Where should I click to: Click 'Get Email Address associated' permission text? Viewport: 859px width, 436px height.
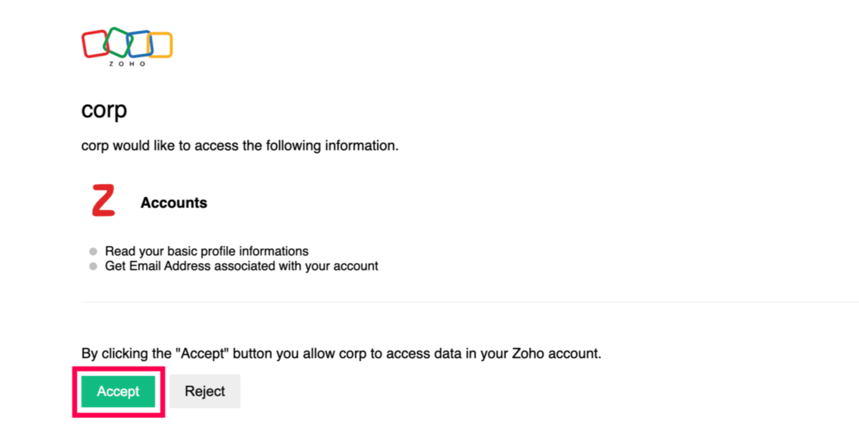click(242, 266)
